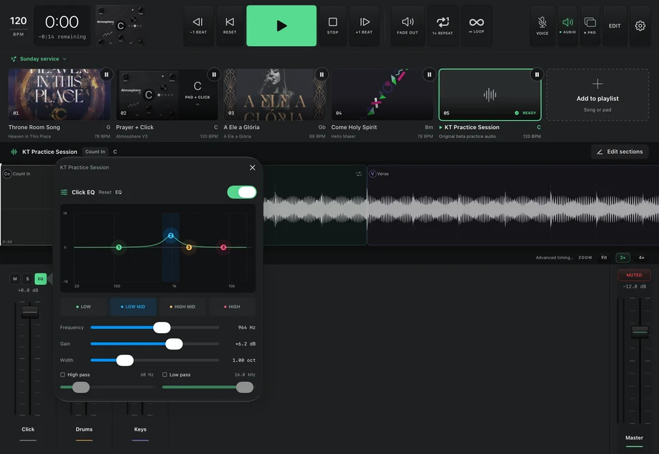
Task: Close the KT Practice Session EQ popup
Action: [x=252, y=168]
